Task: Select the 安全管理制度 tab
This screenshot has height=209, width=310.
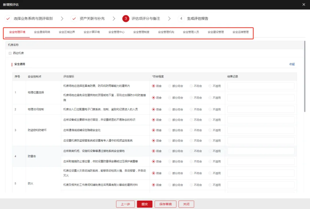Action: coord(141,32)
